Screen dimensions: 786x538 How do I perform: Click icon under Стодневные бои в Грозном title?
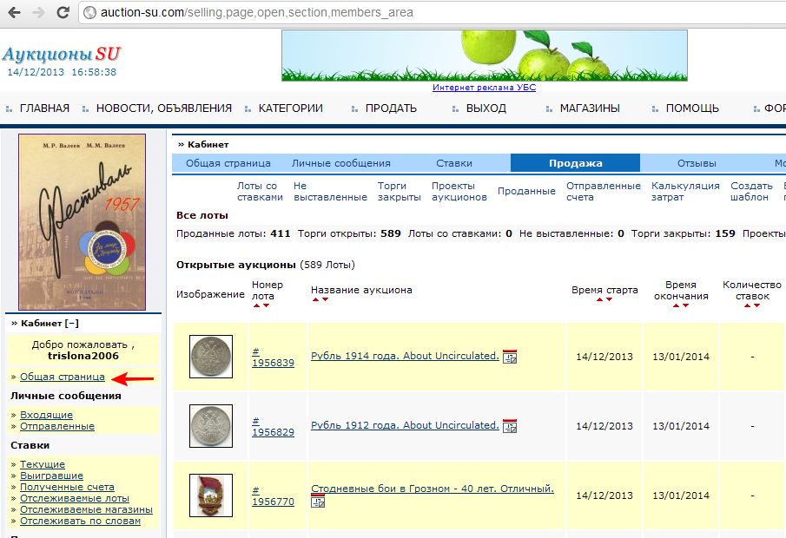click(318, 501)
